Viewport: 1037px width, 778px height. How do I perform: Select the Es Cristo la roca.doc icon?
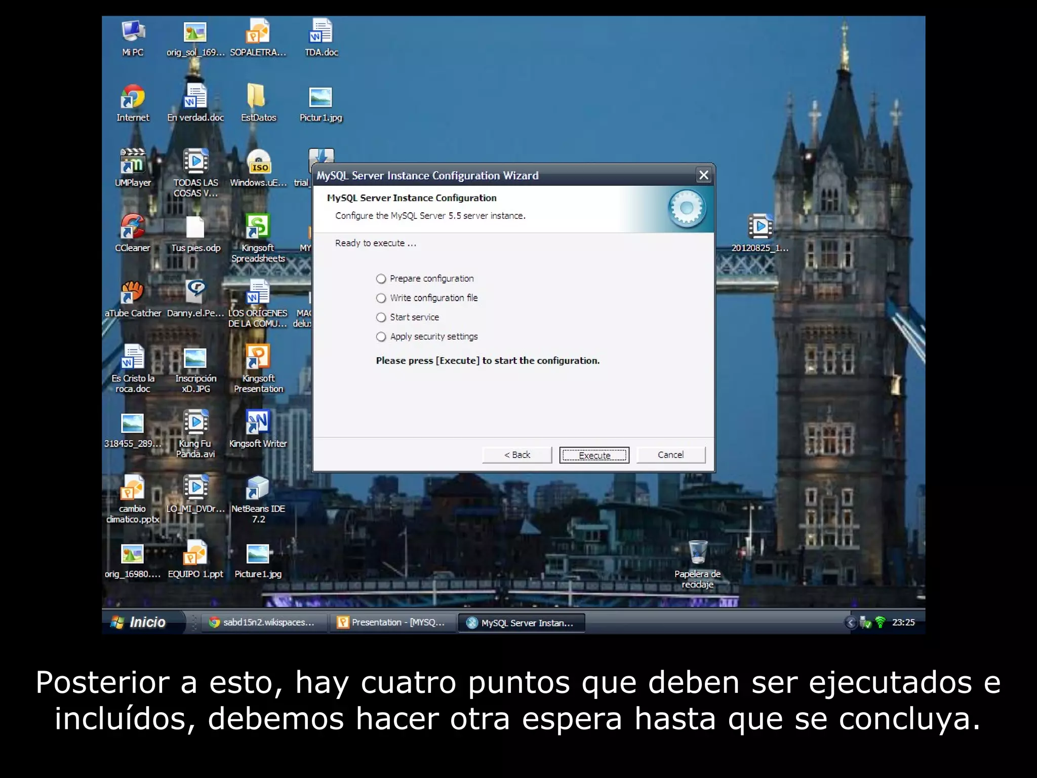(x=133, y=357)
